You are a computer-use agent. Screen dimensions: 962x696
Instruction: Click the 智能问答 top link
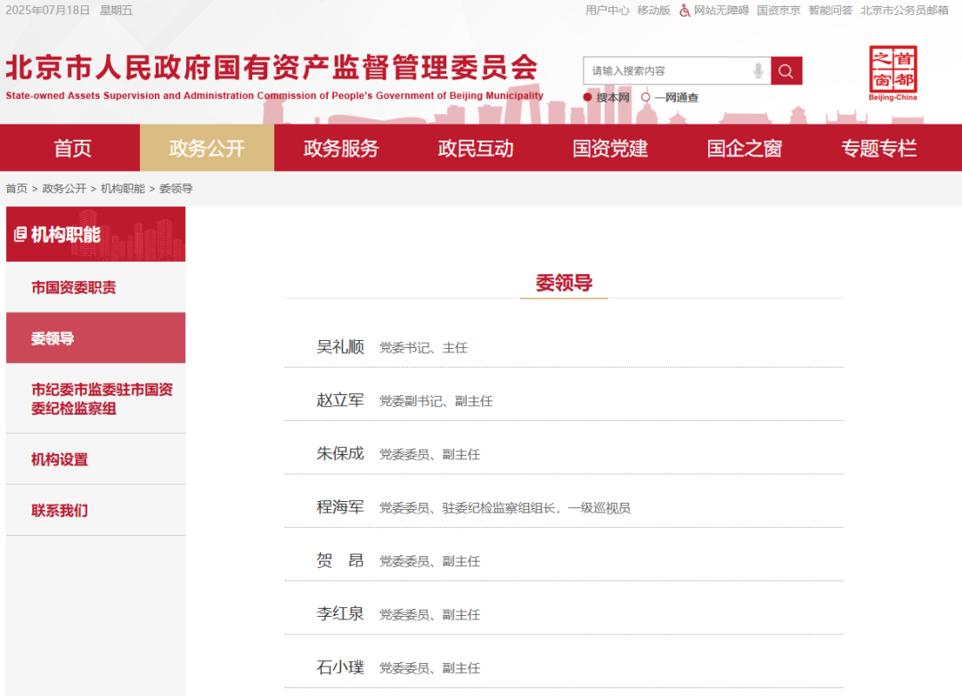click(x=830, y=11)
